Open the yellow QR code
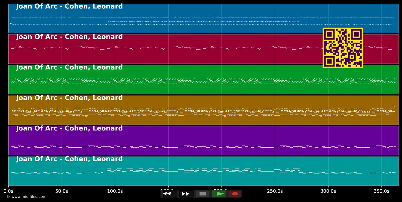 coord(343,48)
